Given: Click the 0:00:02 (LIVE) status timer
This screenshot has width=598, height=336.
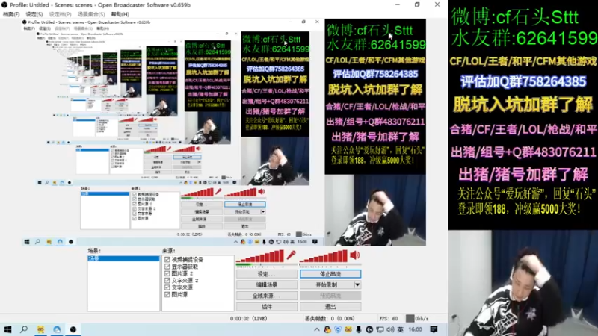Looking at the screenshot, I should [249, 319].
